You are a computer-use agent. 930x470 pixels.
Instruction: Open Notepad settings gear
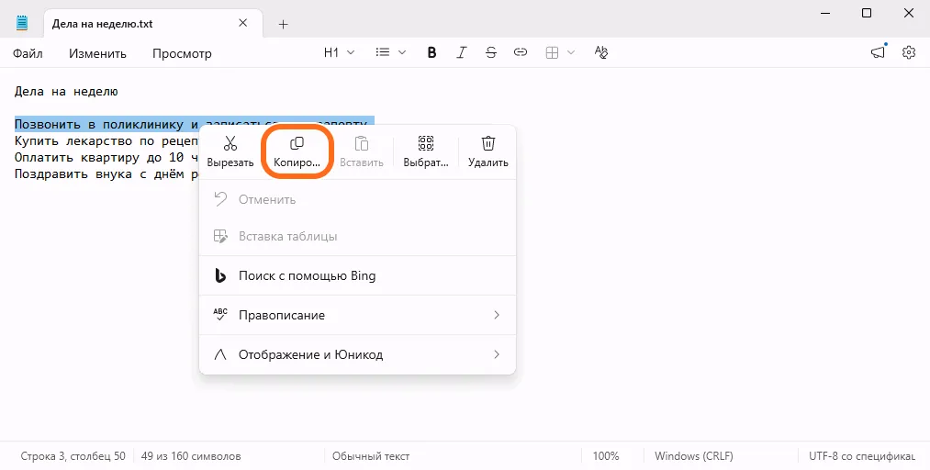click(909, 52)
